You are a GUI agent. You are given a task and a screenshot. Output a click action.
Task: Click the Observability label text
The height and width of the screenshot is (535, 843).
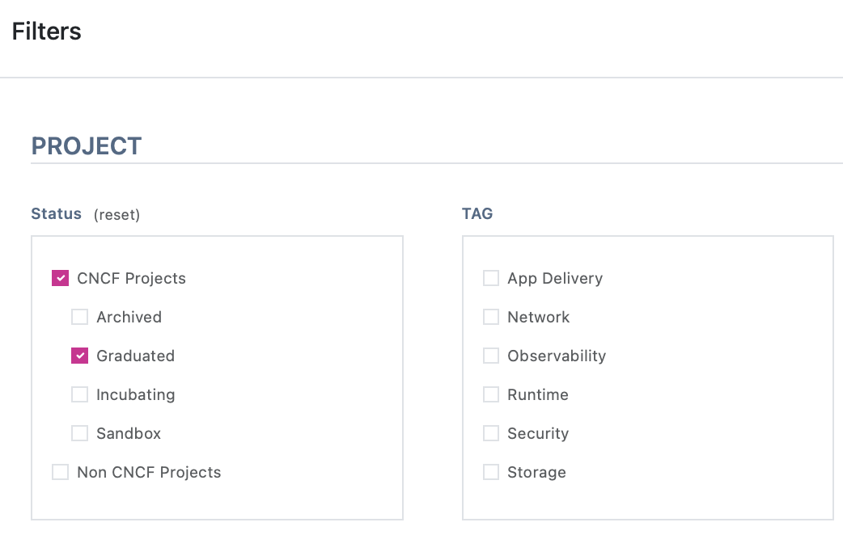556,356
